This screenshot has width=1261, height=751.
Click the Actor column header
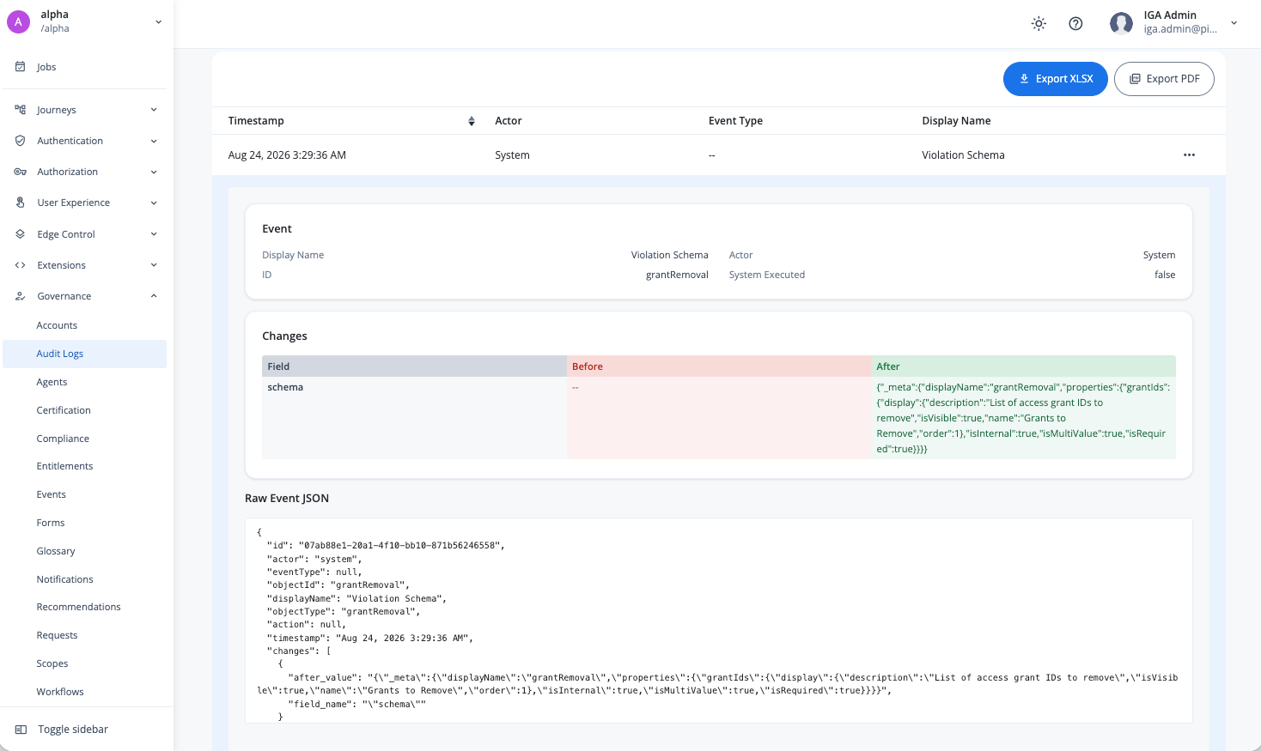point(509,121)
